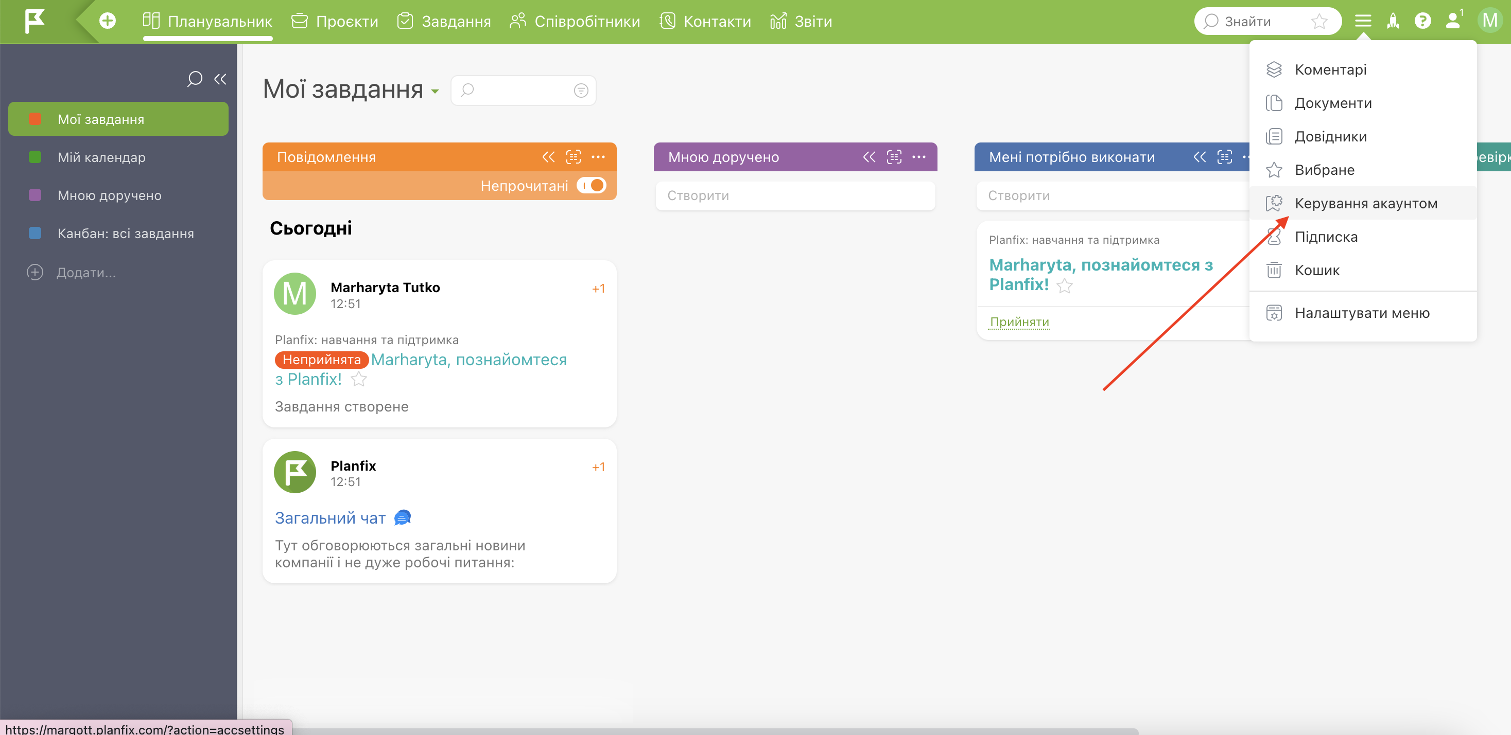
Task: Open the filter icon in planner search field
Action: [x=581, y=90]
